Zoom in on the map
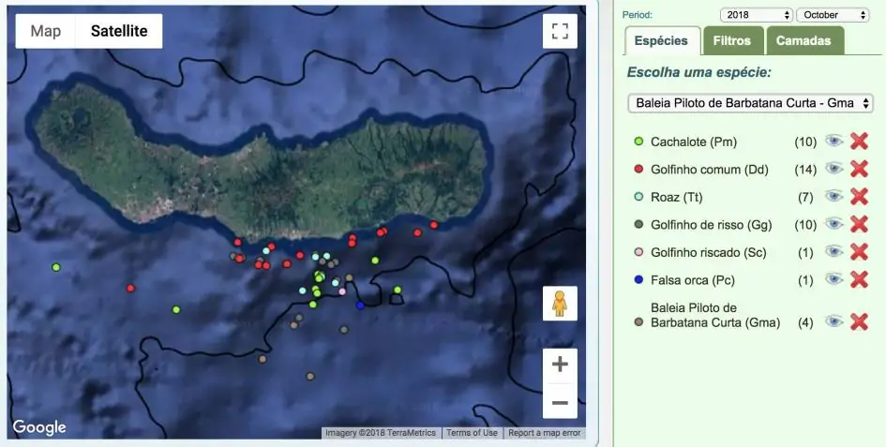The width and height of the screenshot is (886, 447). (560, 365)
